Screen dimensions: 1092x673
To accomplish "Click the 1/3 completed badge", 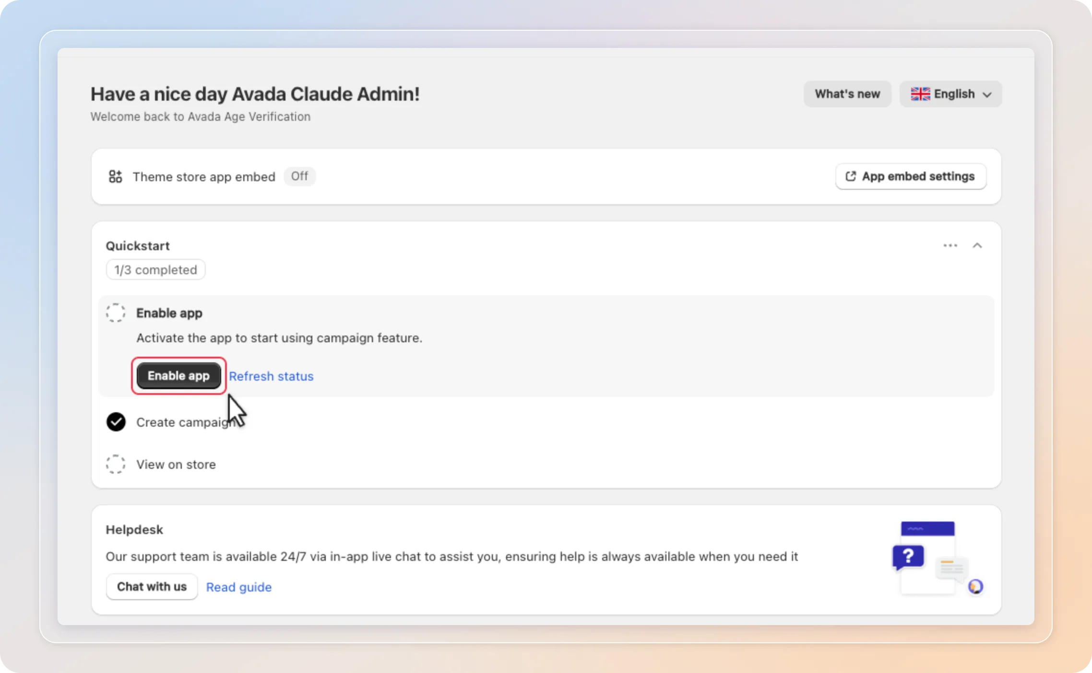I will pos(155,270).
